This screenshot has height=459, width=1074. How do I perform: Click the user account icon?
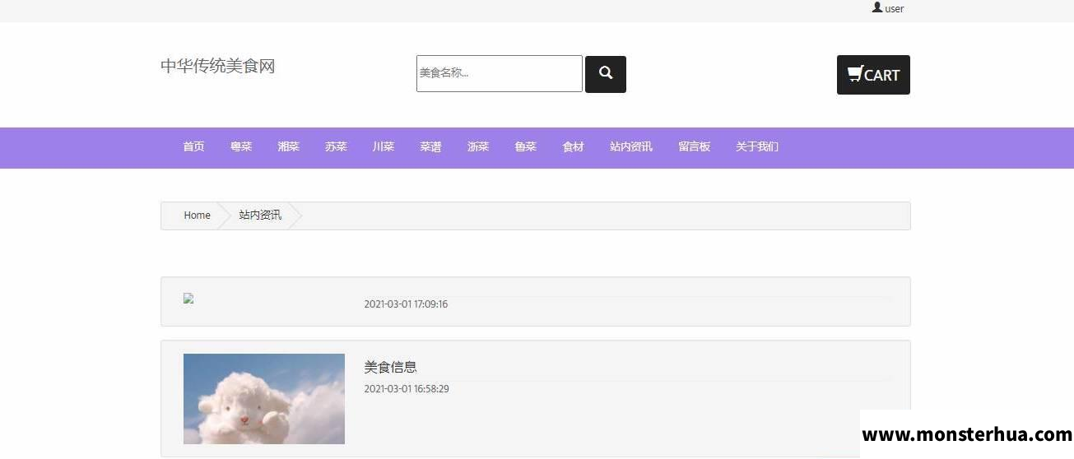[x=877, y=7]
